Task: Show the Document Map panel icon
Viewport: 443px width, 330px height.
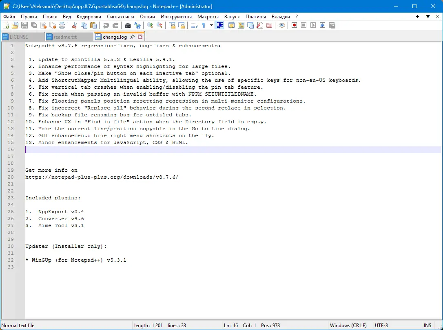Action: (x=241, y=25)
